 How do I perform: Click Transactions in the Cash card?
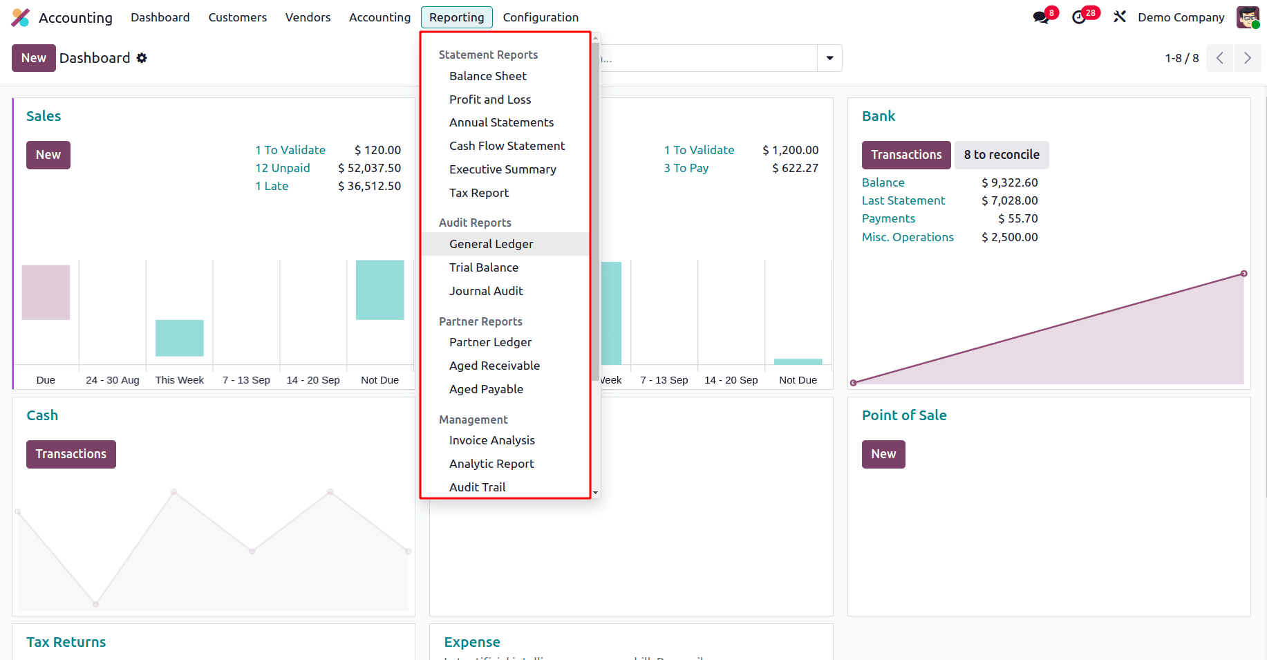pyautogui.click(x=71, y=454)
